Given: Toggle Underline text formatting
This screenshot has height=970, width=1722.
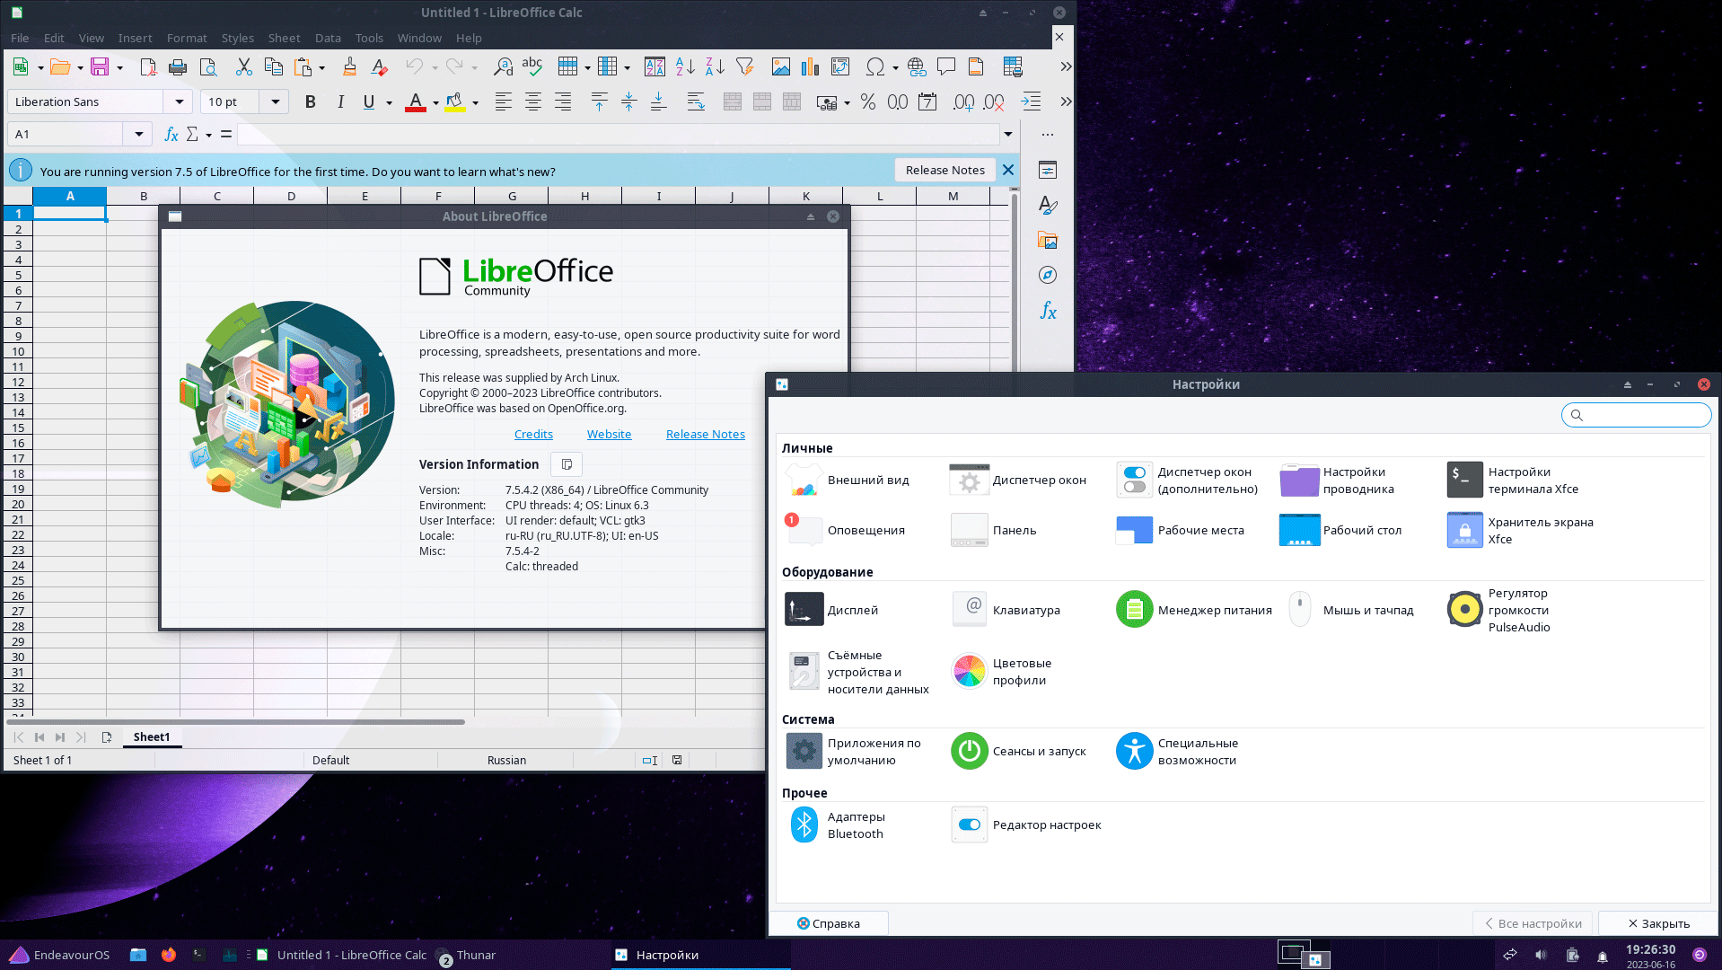Looking at the screenshot, I should click(x=368, y=102).
